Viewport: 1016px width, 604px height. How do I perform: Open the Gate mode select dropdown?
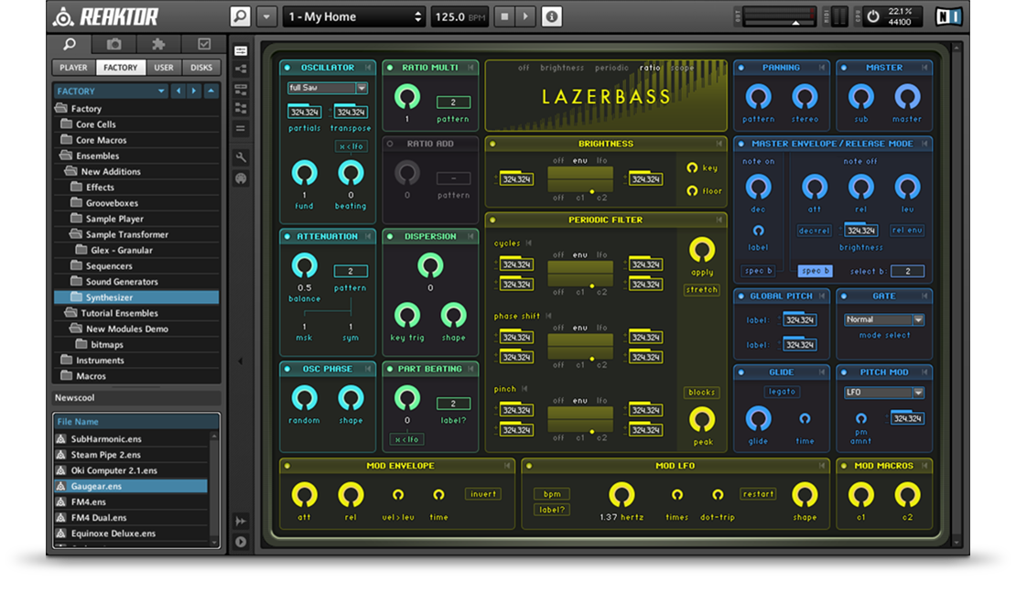(883, 320)
